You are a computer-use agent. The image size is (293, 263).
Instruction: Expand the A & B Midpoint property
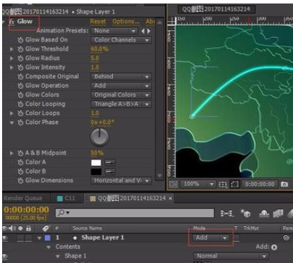[x=11, y=153]
